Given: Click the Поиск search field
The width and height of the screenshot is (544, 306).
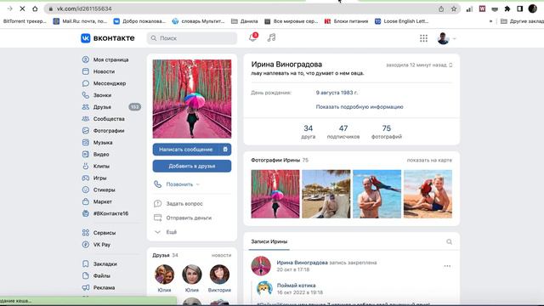Looking at the screenshot, I should 192,38.
